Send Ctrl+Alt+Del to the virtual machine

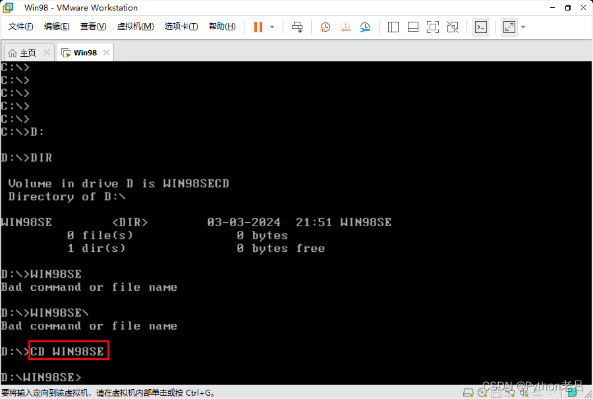297,27
